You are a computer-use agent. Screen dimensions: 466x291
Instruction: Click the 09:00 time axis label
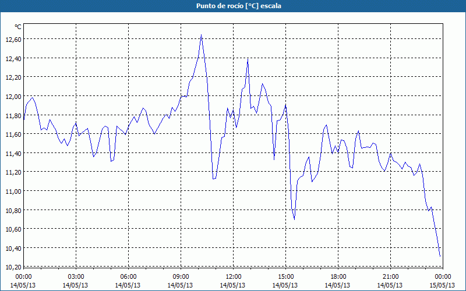click(x=181, y=277)
